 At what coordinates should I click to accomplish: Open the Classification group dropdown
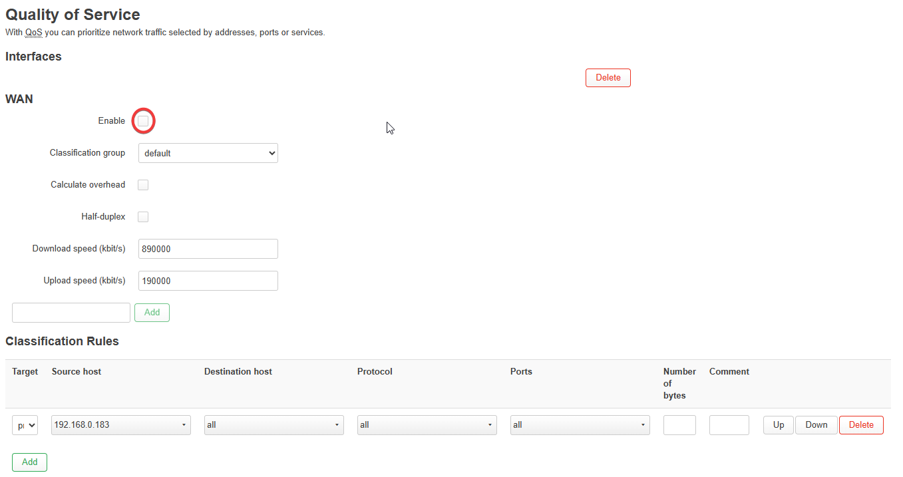point(208,153)
